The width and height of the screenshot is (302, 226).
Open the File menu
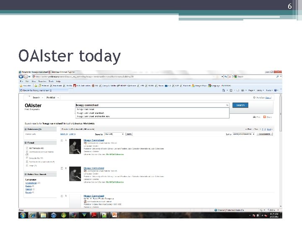tap(21, 82)
